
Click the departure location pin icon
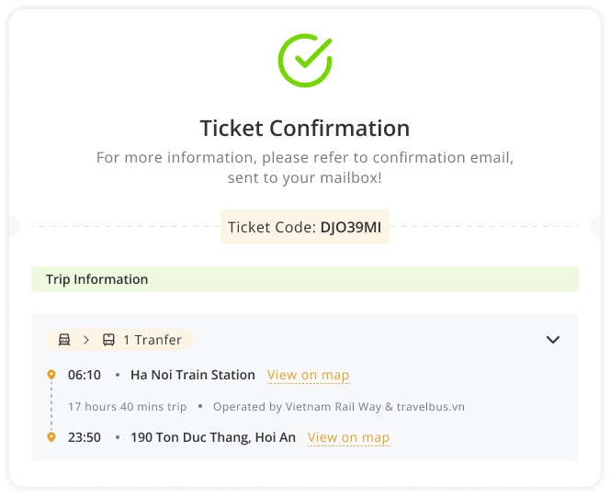pos(51,375)
